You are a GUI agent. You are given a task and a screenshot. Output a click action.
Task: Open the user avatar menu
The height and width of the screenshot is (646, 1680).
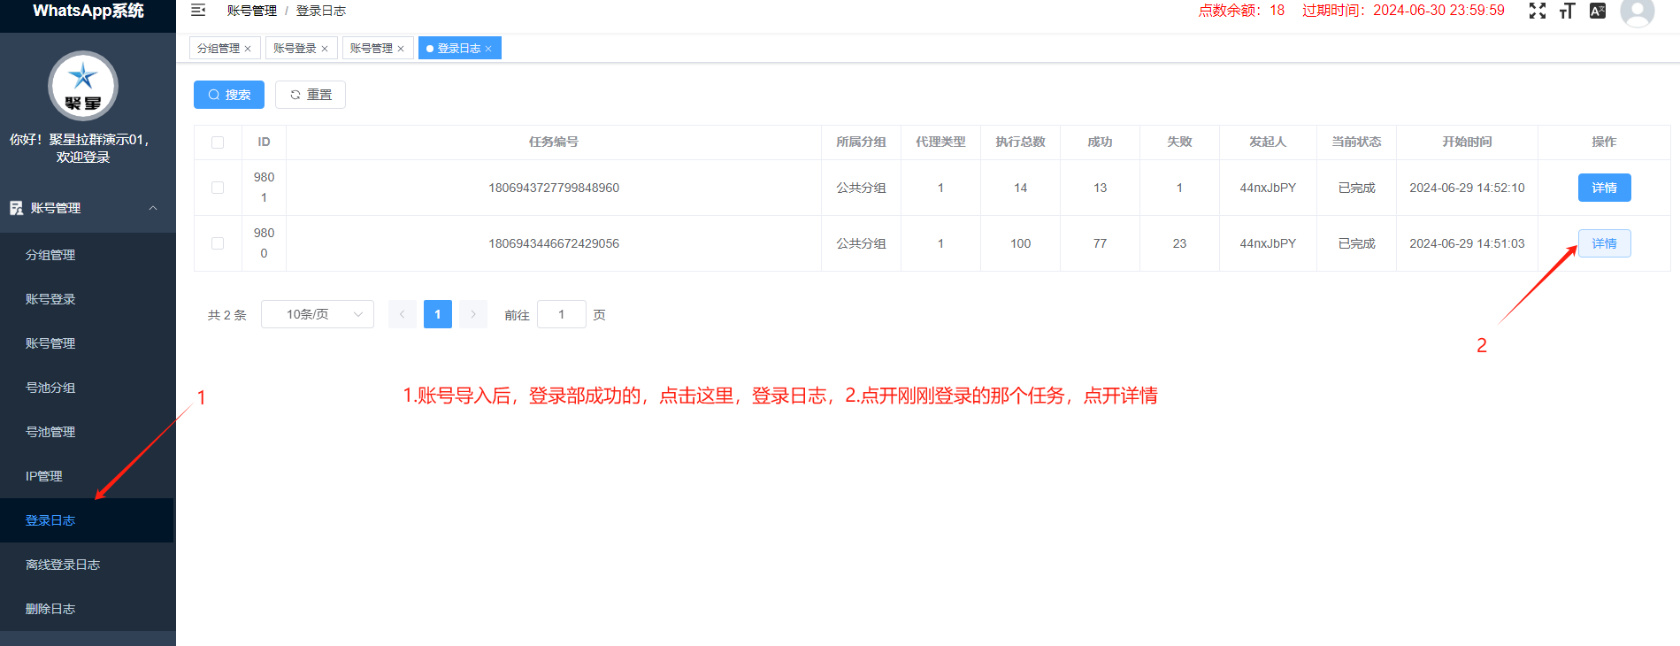pyautogui.click(x=1637, y=12)
